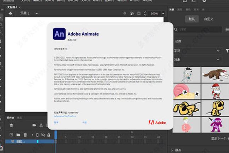Select the 自定义 assets button

click(x=208, y=19)
